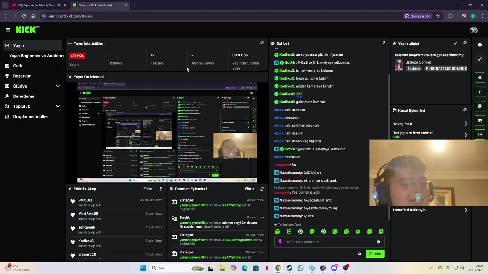Screen dimensions: 488x274
Task: Click the address bar URL
Action: [71, 16]
